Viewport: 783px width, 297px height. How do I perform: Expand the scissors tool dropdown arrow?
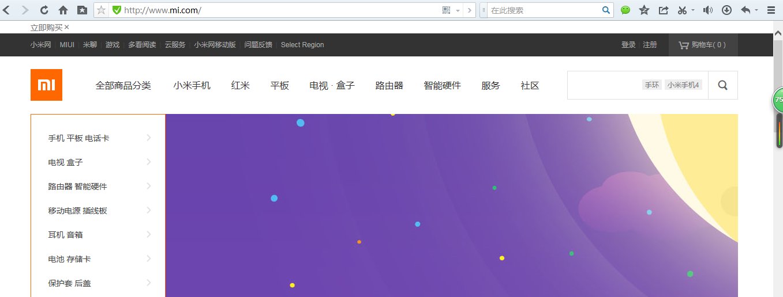(x=693, y=10)
